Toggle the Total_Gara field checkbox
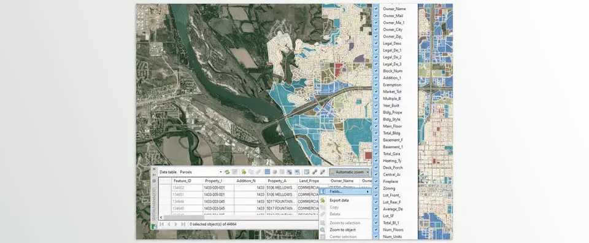 tap(376, 153)
